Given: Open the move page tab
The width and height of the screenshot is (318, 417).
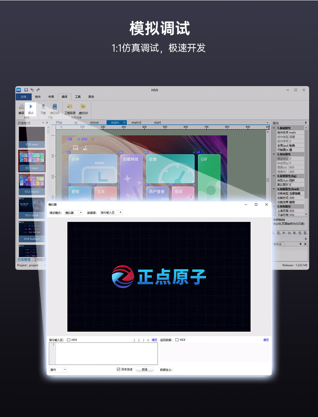Looking at the screenshot, I should point(95,123).
